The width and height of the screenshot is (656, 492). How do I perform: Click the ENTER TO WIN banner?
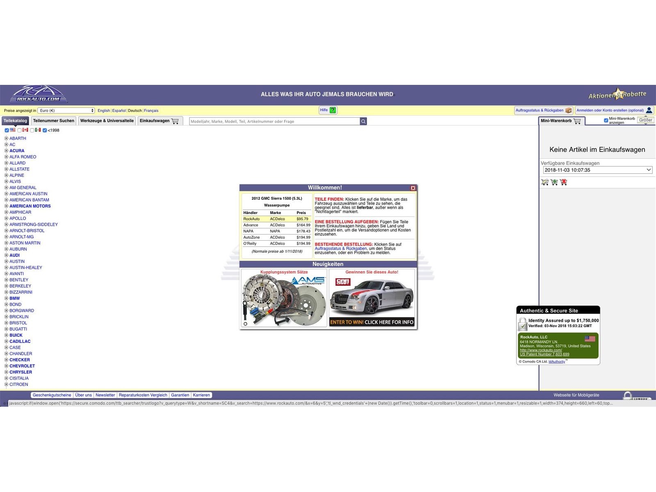[372, 322]
